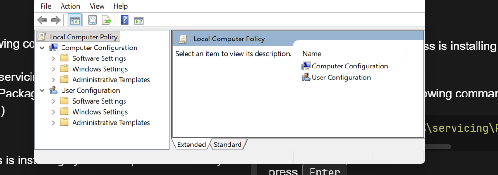Screen dimensions: 498x175
Task: Collapse the Computer Configuration tree node
Action: [x=42, y=48]
